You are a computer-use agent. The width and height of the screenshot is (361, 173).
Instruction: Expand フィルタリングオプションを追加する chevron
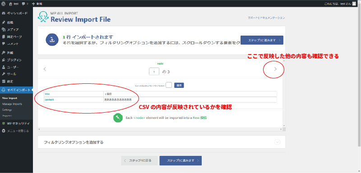tap(277, 142)
